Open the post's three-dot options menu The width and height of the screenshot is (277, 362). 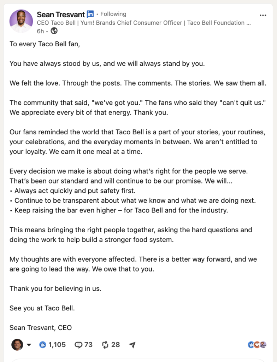[263, 15]
